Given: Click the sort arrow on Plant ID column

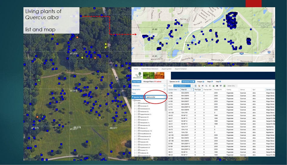Looking at the screenshot, I should [x=191, y=90].
